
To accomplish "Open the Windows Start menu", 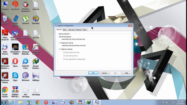I will (x=4, y=102).
